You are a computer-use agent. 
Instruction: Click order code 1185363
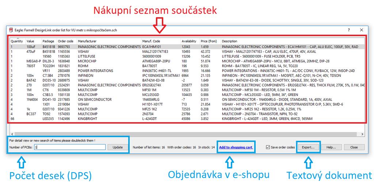64,57
